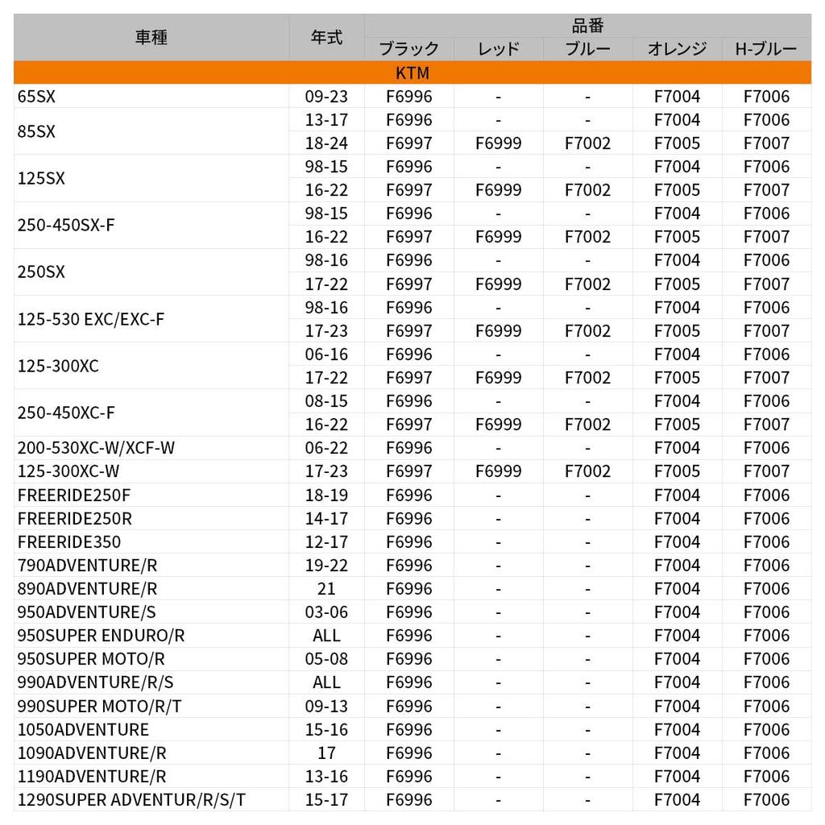
Task: Click the 950SUPER ENDURO/R model label
Action: click(101, 635)
